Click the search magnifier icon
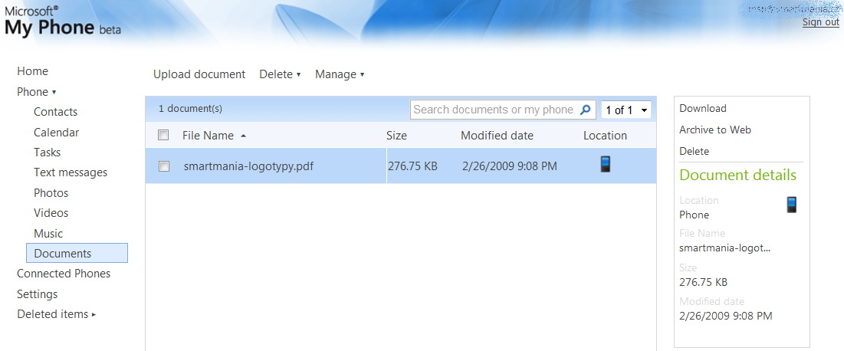The width and height of the screenshot is (844, 351). (585, 110)
